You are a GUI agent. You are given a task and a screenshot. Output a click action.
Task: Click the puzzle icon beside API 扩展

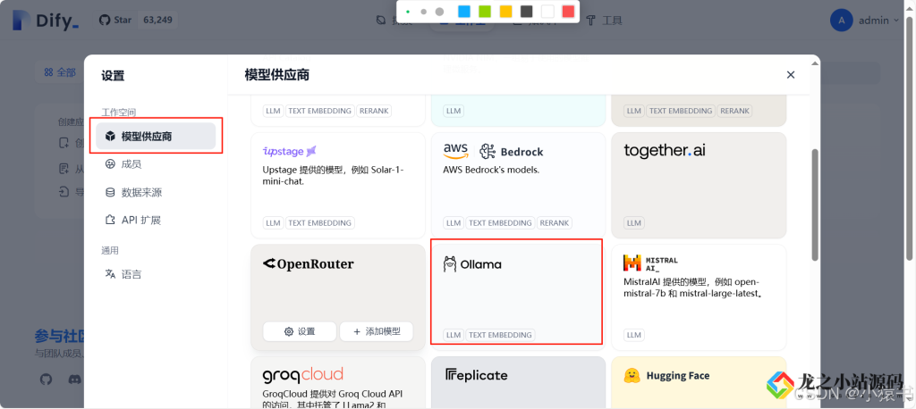click(x=110, y=220)
